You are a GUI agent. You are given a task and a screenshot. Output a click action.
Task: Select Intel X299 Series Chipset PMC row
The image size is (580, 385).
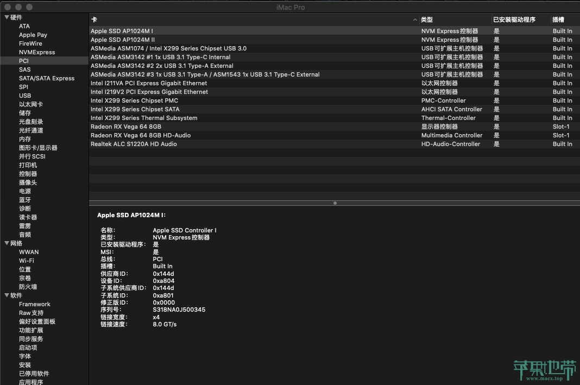pyautogui.click(x=335, y=100)
